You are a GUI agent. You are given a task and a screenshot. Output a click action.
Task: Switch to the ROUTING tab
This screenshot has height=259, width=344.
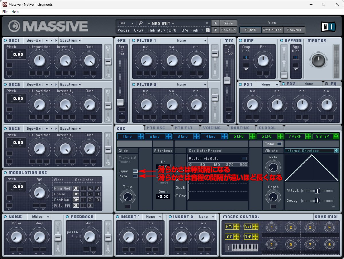click(241, 128)
